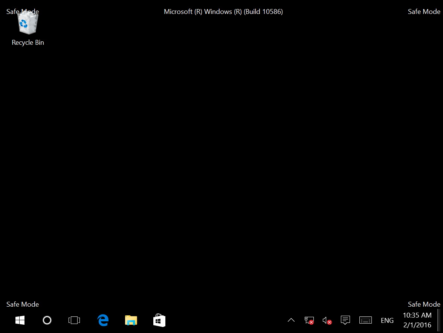Screen dimensions: 443x333
Task: Click the 10:35 AM time display
Action: click(417, 316)
